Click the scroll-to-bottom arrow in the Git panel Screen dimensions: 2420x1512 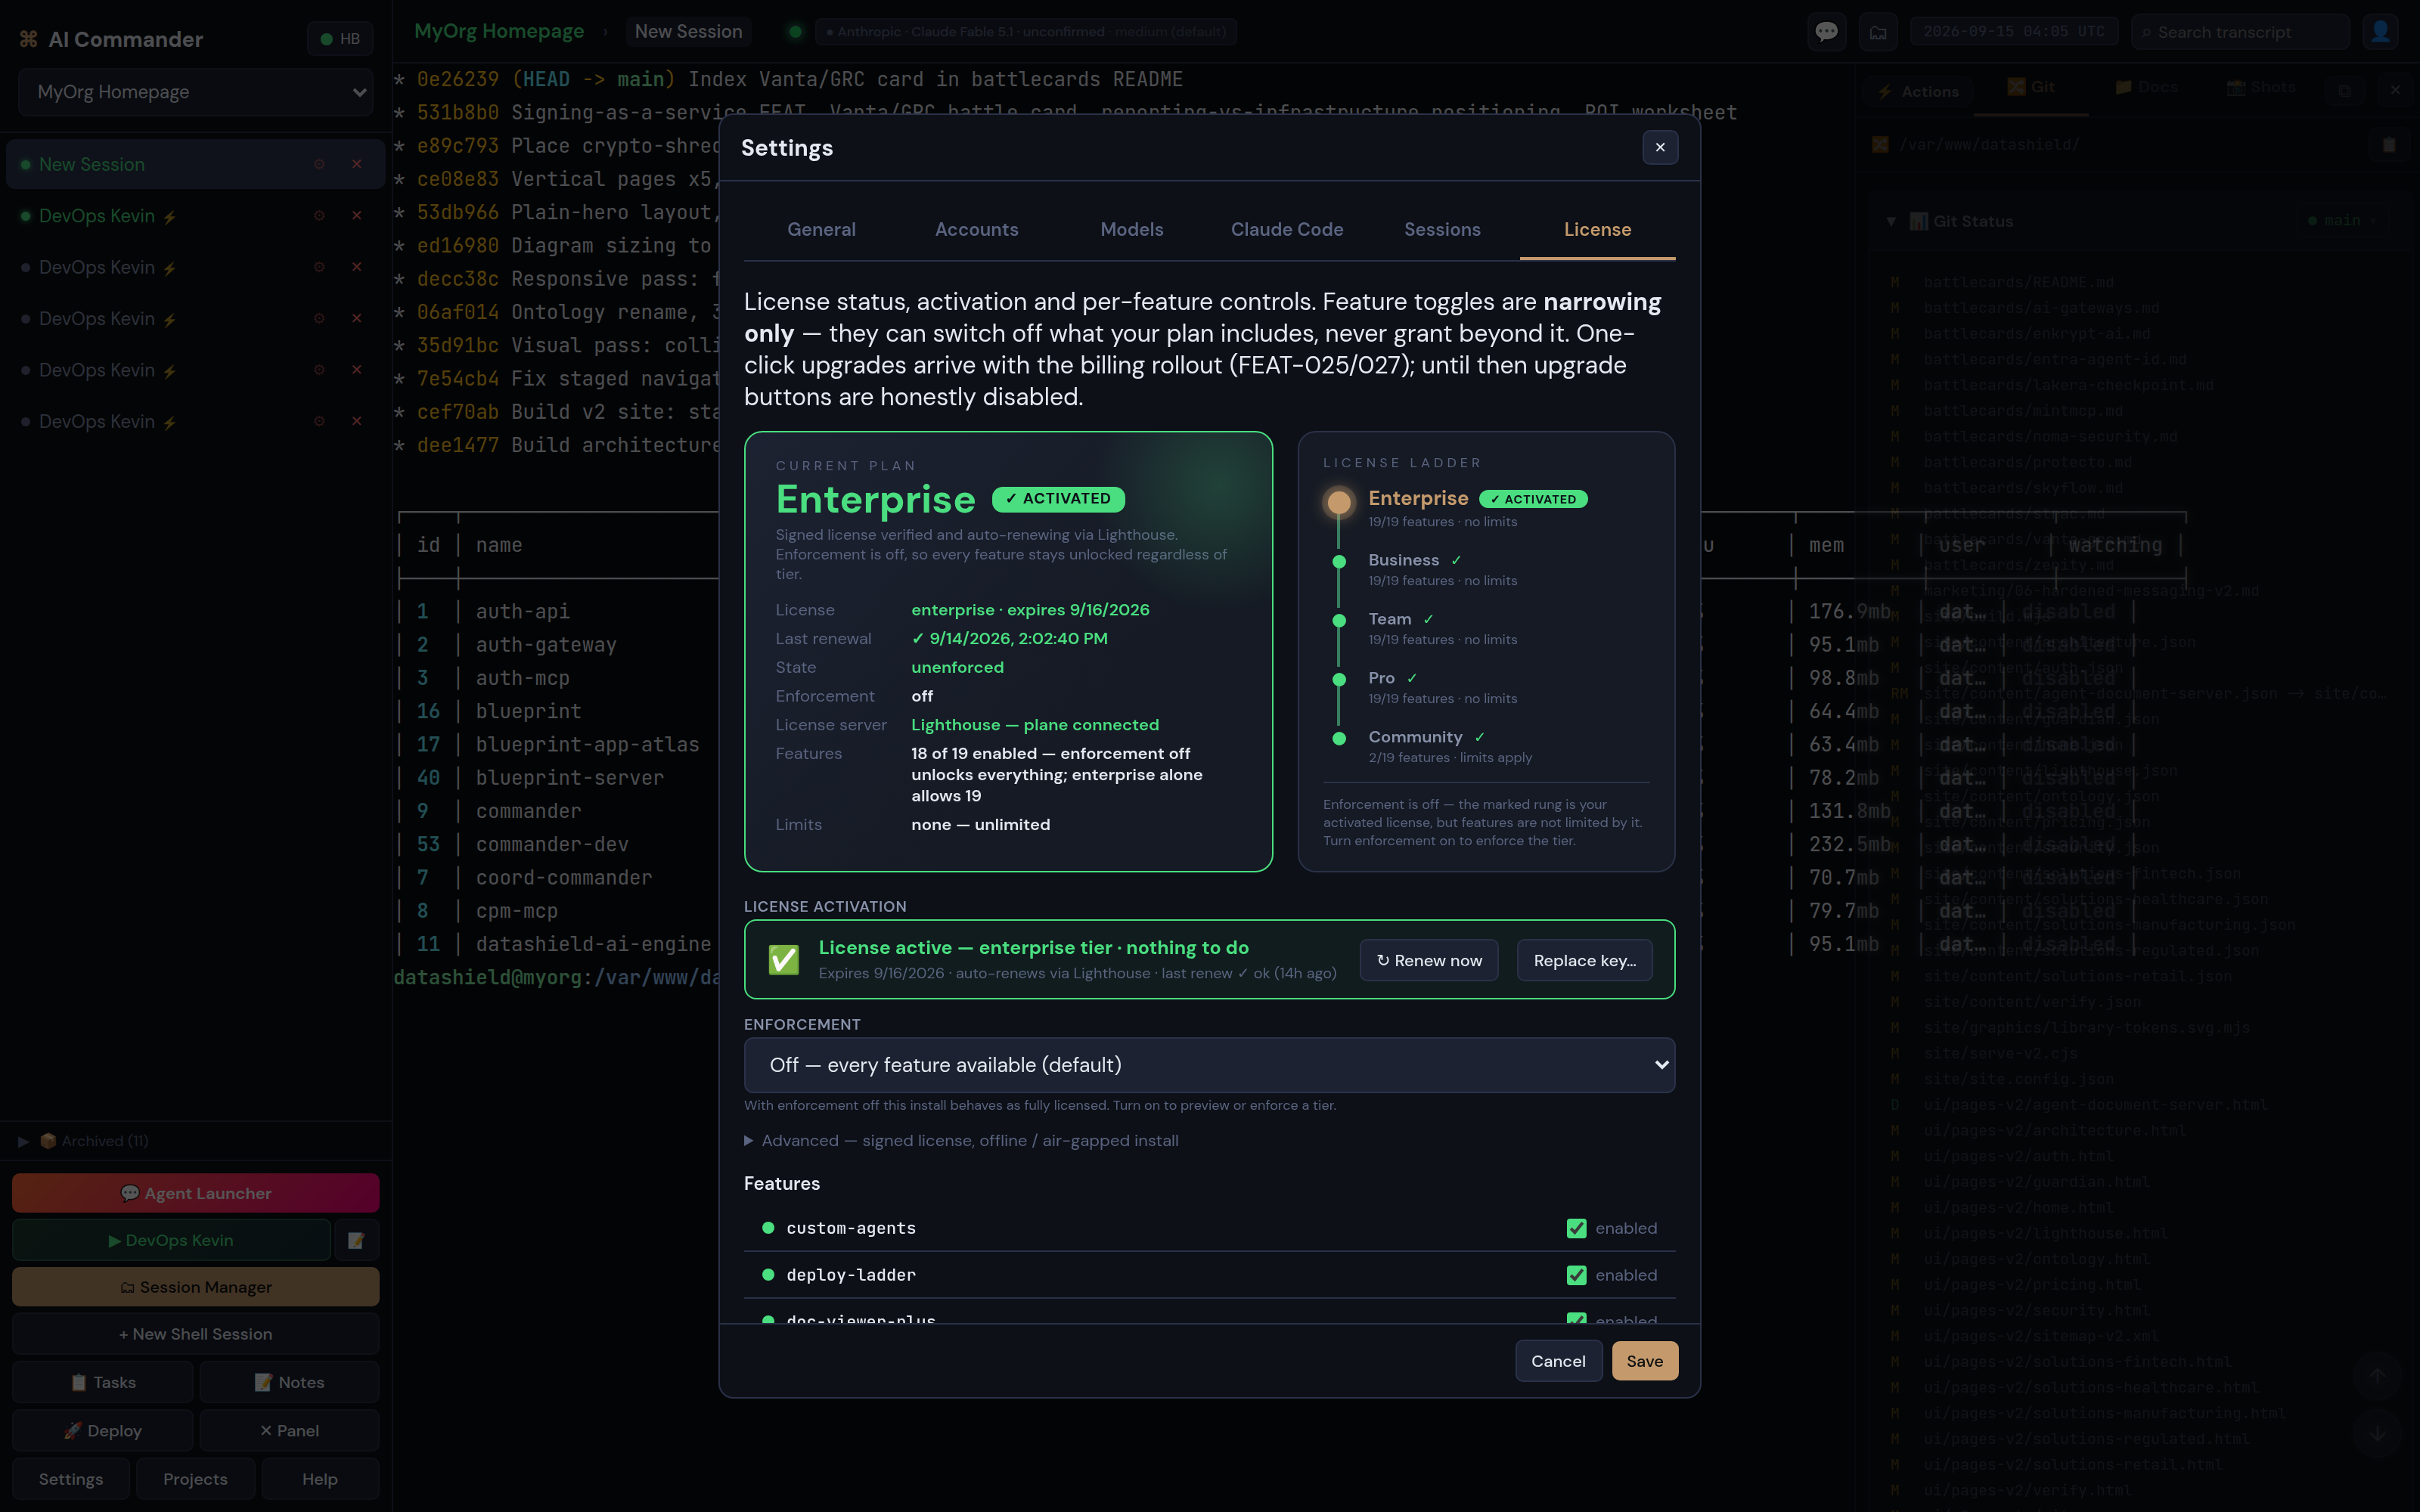[2378, 1433]
